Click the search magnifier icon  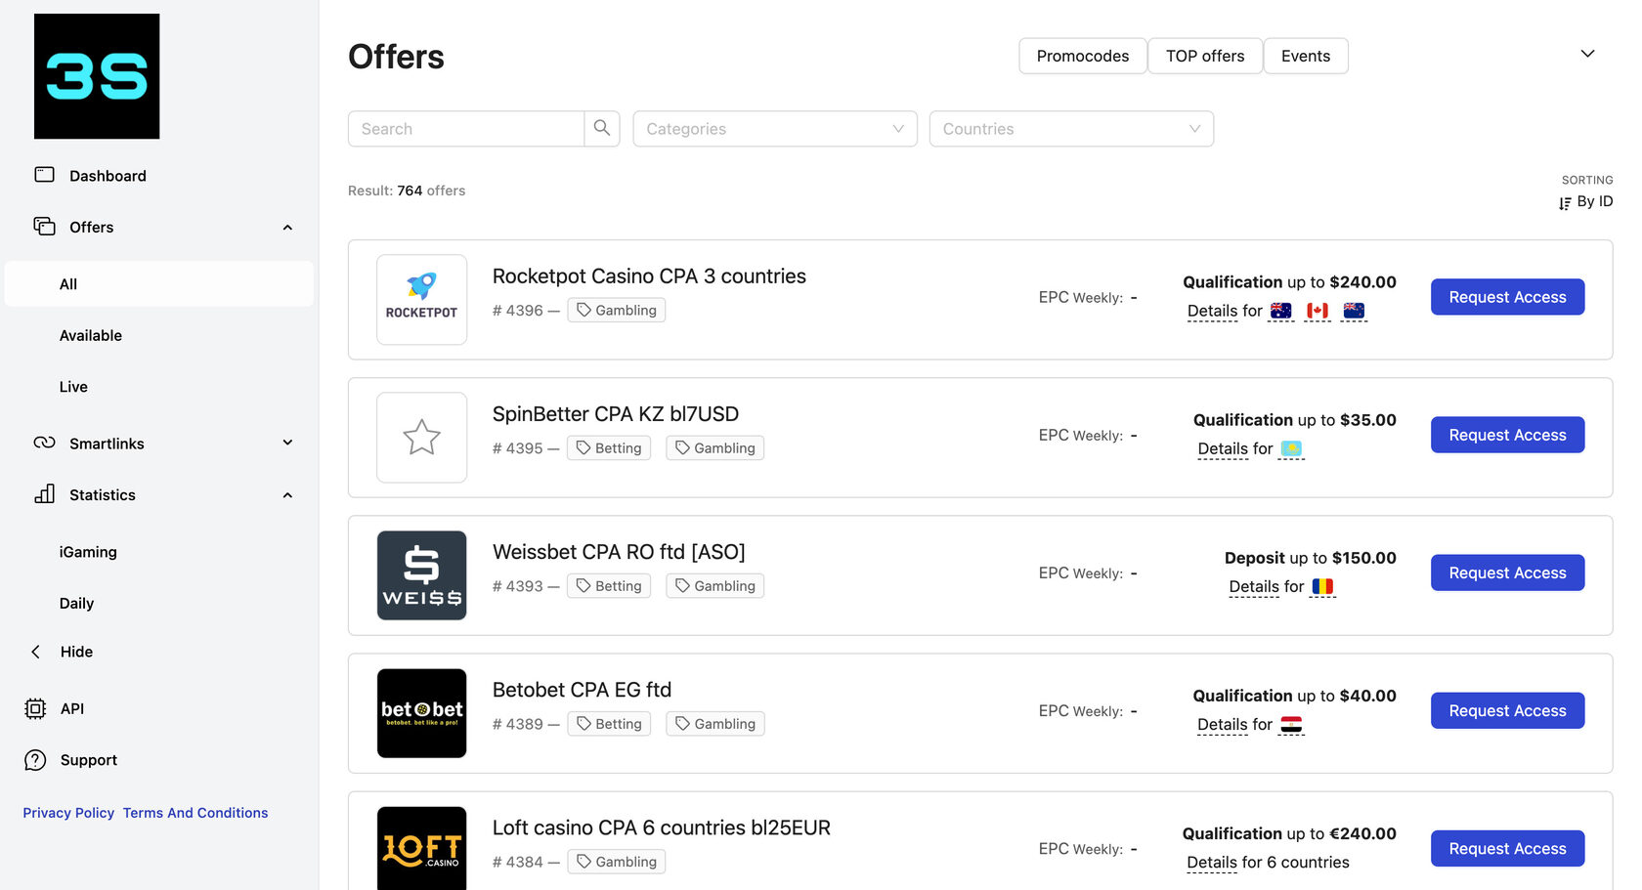point(602,128)
